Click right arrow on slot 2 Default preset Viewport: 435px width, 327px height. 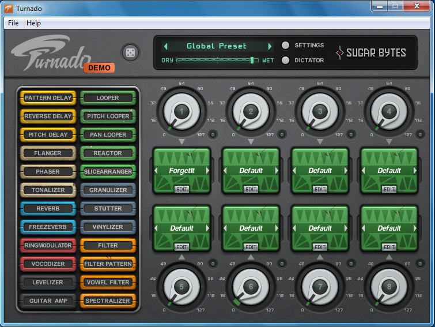click(277, 171)
